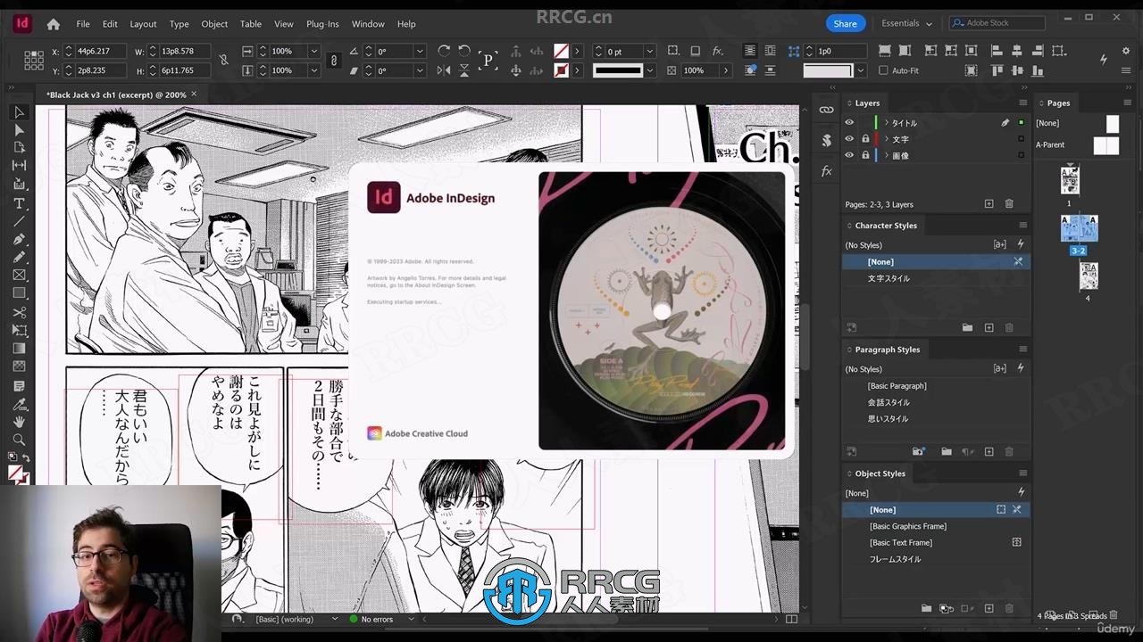Open the rotation angle dropdown
1143x642 pixels.
pos(419,52)
